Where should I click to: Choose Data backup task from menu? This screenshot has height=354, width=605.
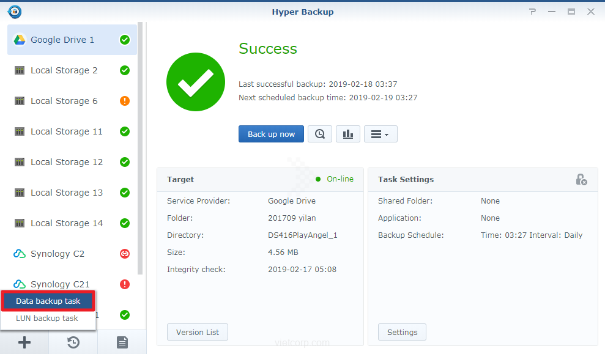[x=48, y=301]
